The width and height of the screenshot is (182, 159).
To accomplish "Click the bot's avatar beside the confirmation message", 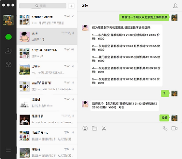I will pyautogui.click(x=85, y=104).
